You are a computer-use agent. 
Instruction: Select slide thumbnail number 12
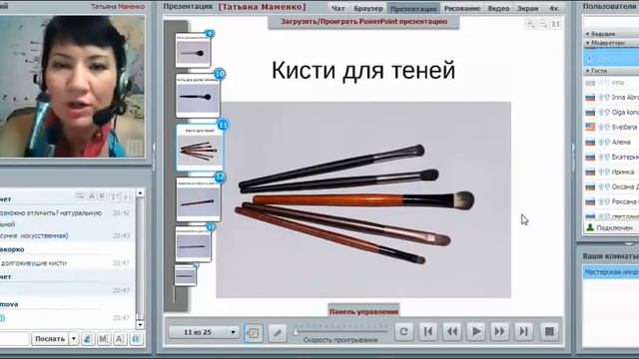[198, 199]
